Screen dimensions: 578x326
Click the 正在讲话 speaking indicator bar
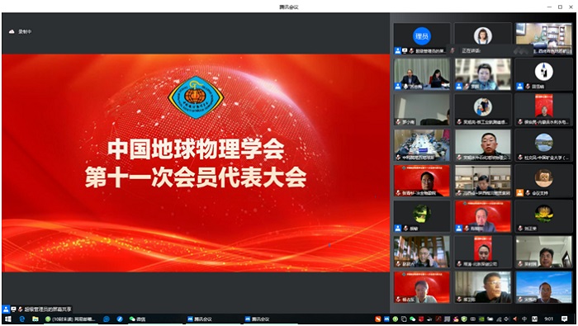coord(490,50)
